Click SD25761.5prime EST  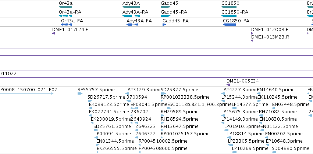pos(96,130)
